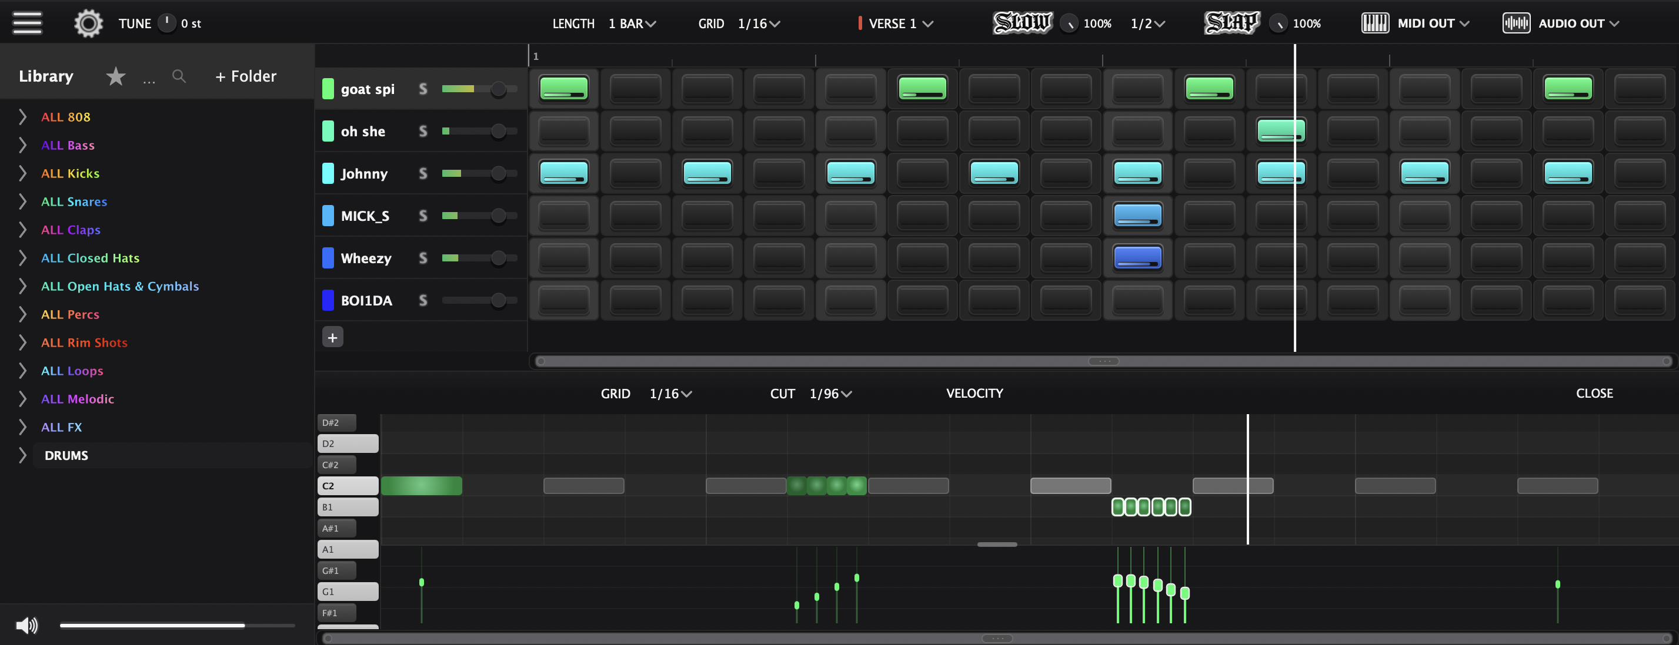
Task: Click the SLOW amount knob
Action: pos(1069,23)
